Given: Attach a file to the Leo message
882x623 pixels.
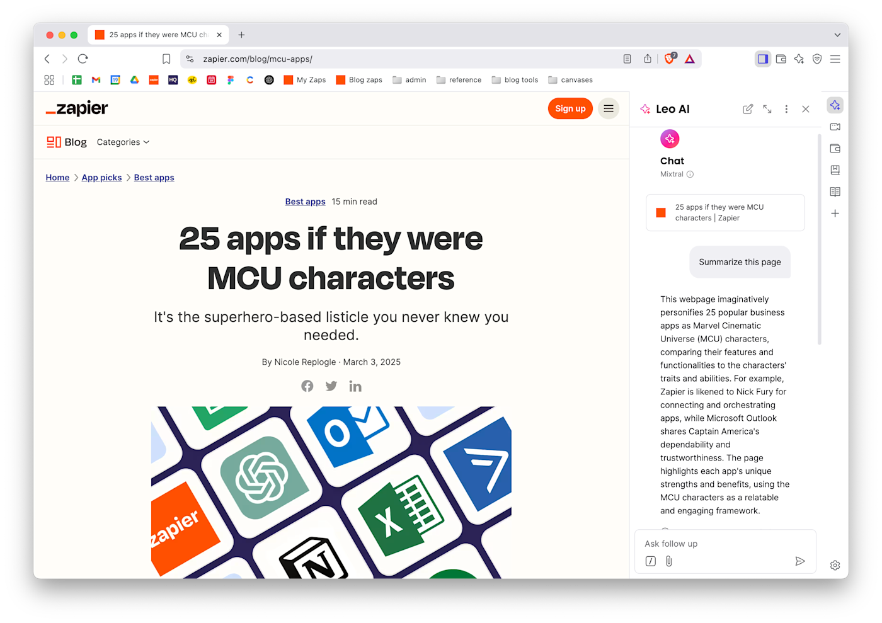Looking at the screenshot, I should point(669,561).
